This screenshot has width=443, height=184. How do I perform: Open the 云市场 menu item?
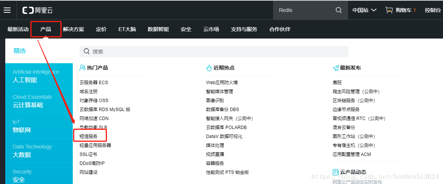point(211,29)
